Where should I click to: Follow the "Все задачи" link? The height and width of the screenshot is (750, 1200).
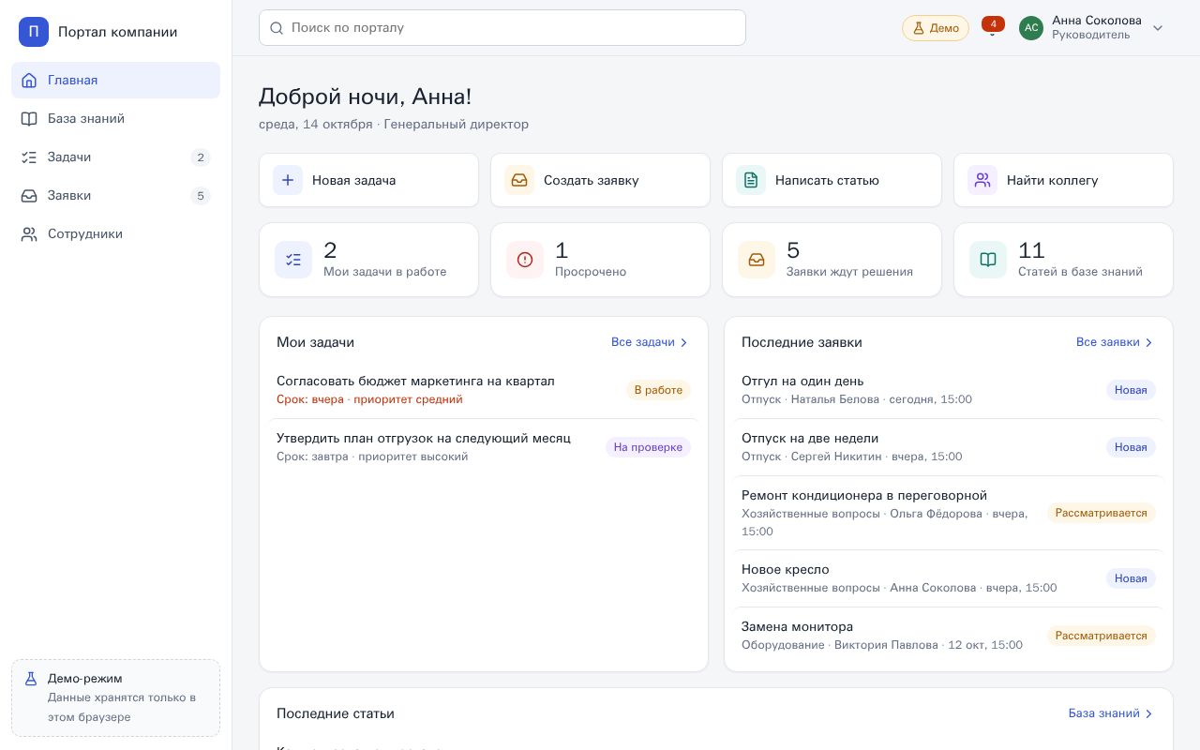(x=651, y=342)
